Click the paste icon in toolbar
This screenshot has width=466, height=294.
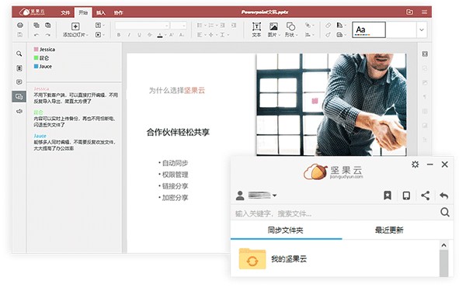click(48, 26)
